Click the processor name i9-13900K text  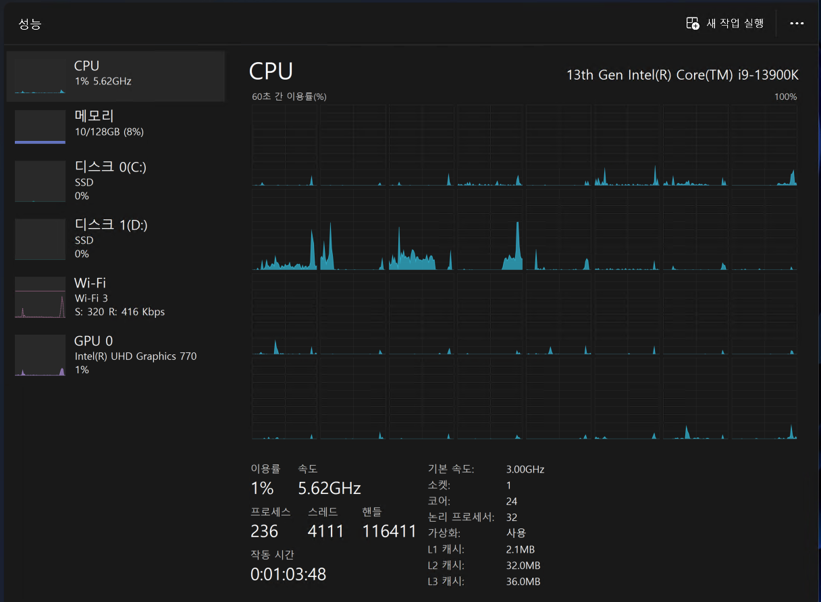pyautogui.click(x=682, y=74)
